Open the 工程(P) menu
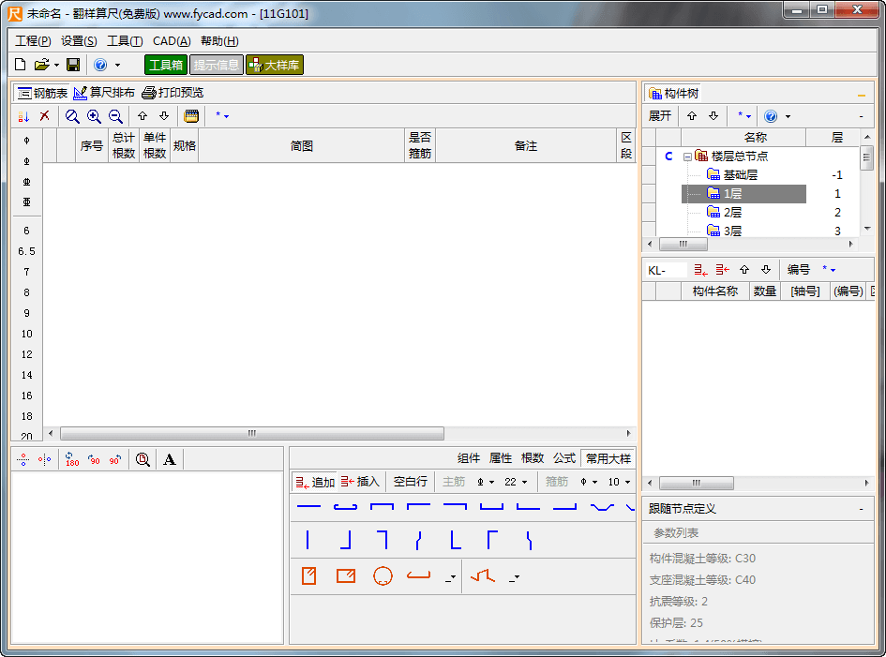This screenshot has width=886, height=657. click(33, 41)
